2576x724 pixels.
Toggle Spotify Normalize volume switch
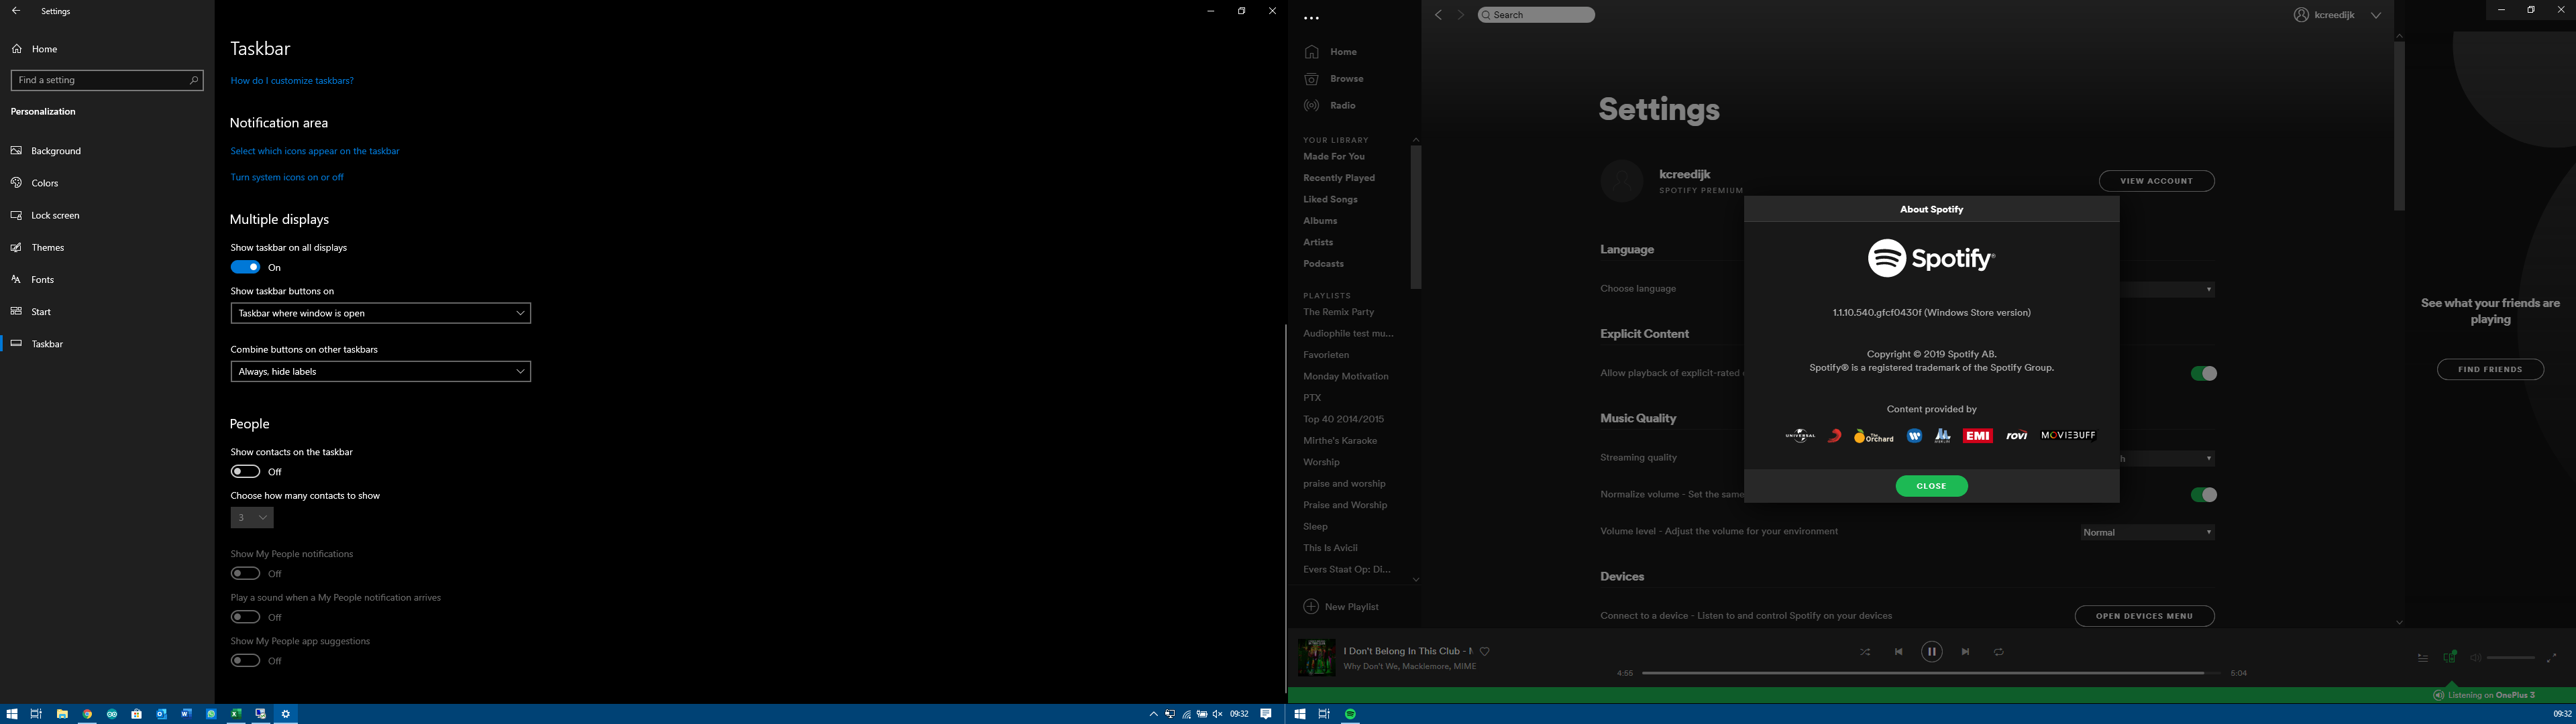2204,495
